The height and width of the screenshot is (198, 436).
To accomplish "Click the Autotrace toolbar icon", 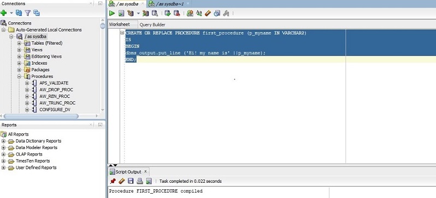I will (146, 13).
